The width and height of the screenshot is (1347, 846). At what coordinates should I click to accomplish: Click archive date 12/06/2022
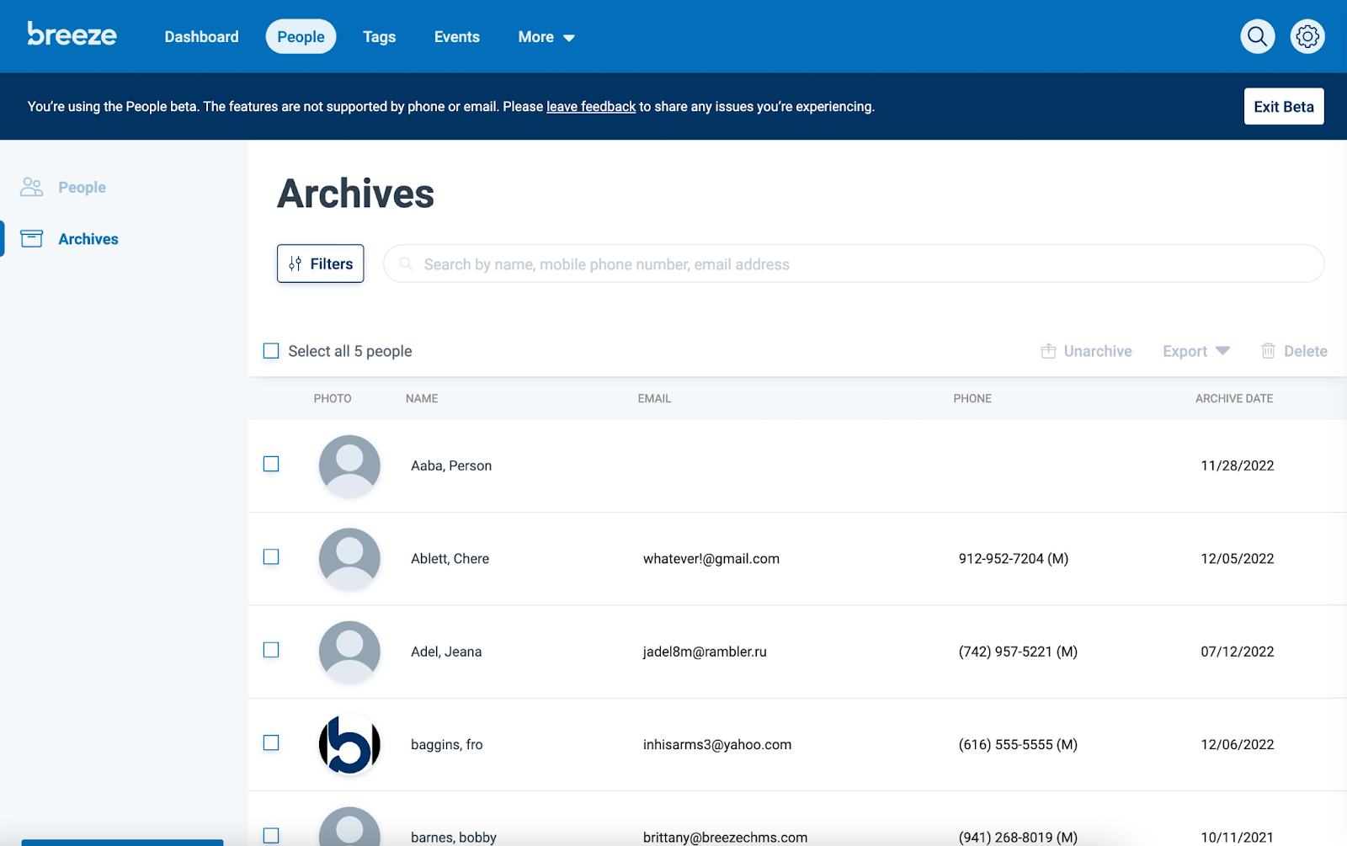click(x=1237, y=745)
